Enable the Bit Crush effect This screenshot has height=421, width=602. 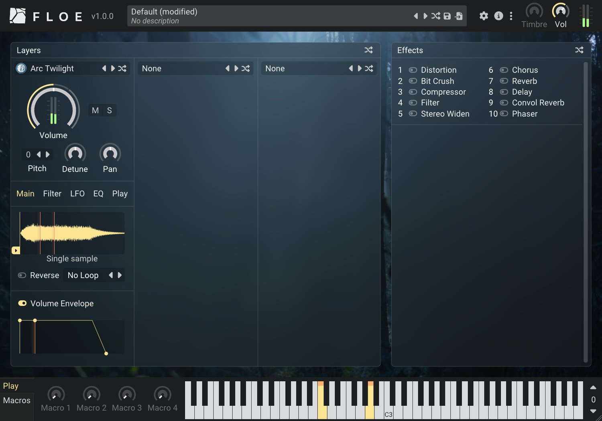pyautogui.click(x=413, y=81)
